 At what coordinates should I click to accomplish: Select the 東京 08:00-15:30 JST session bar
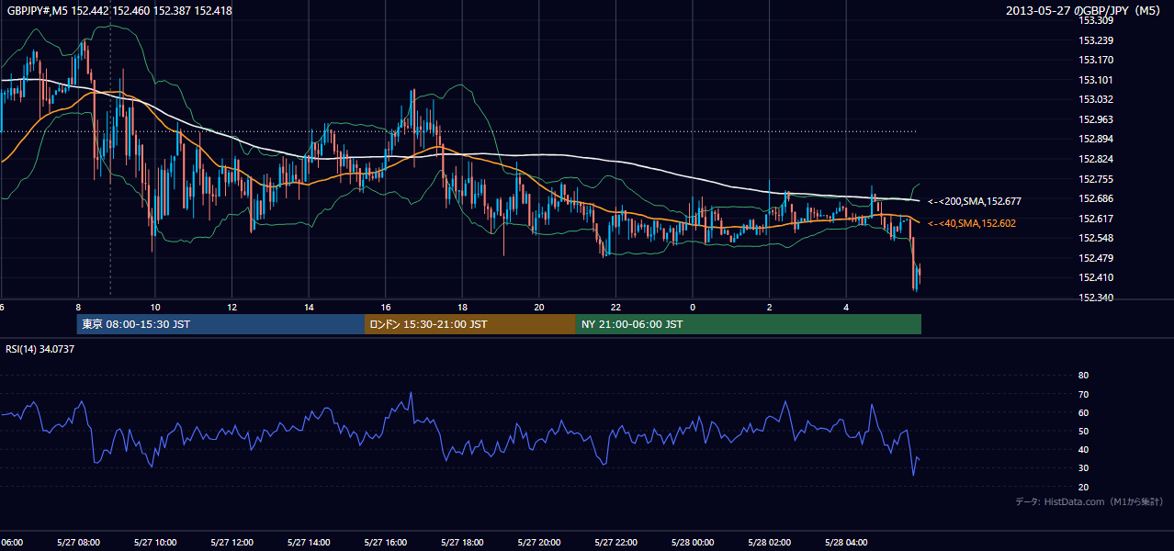[220, 324]
